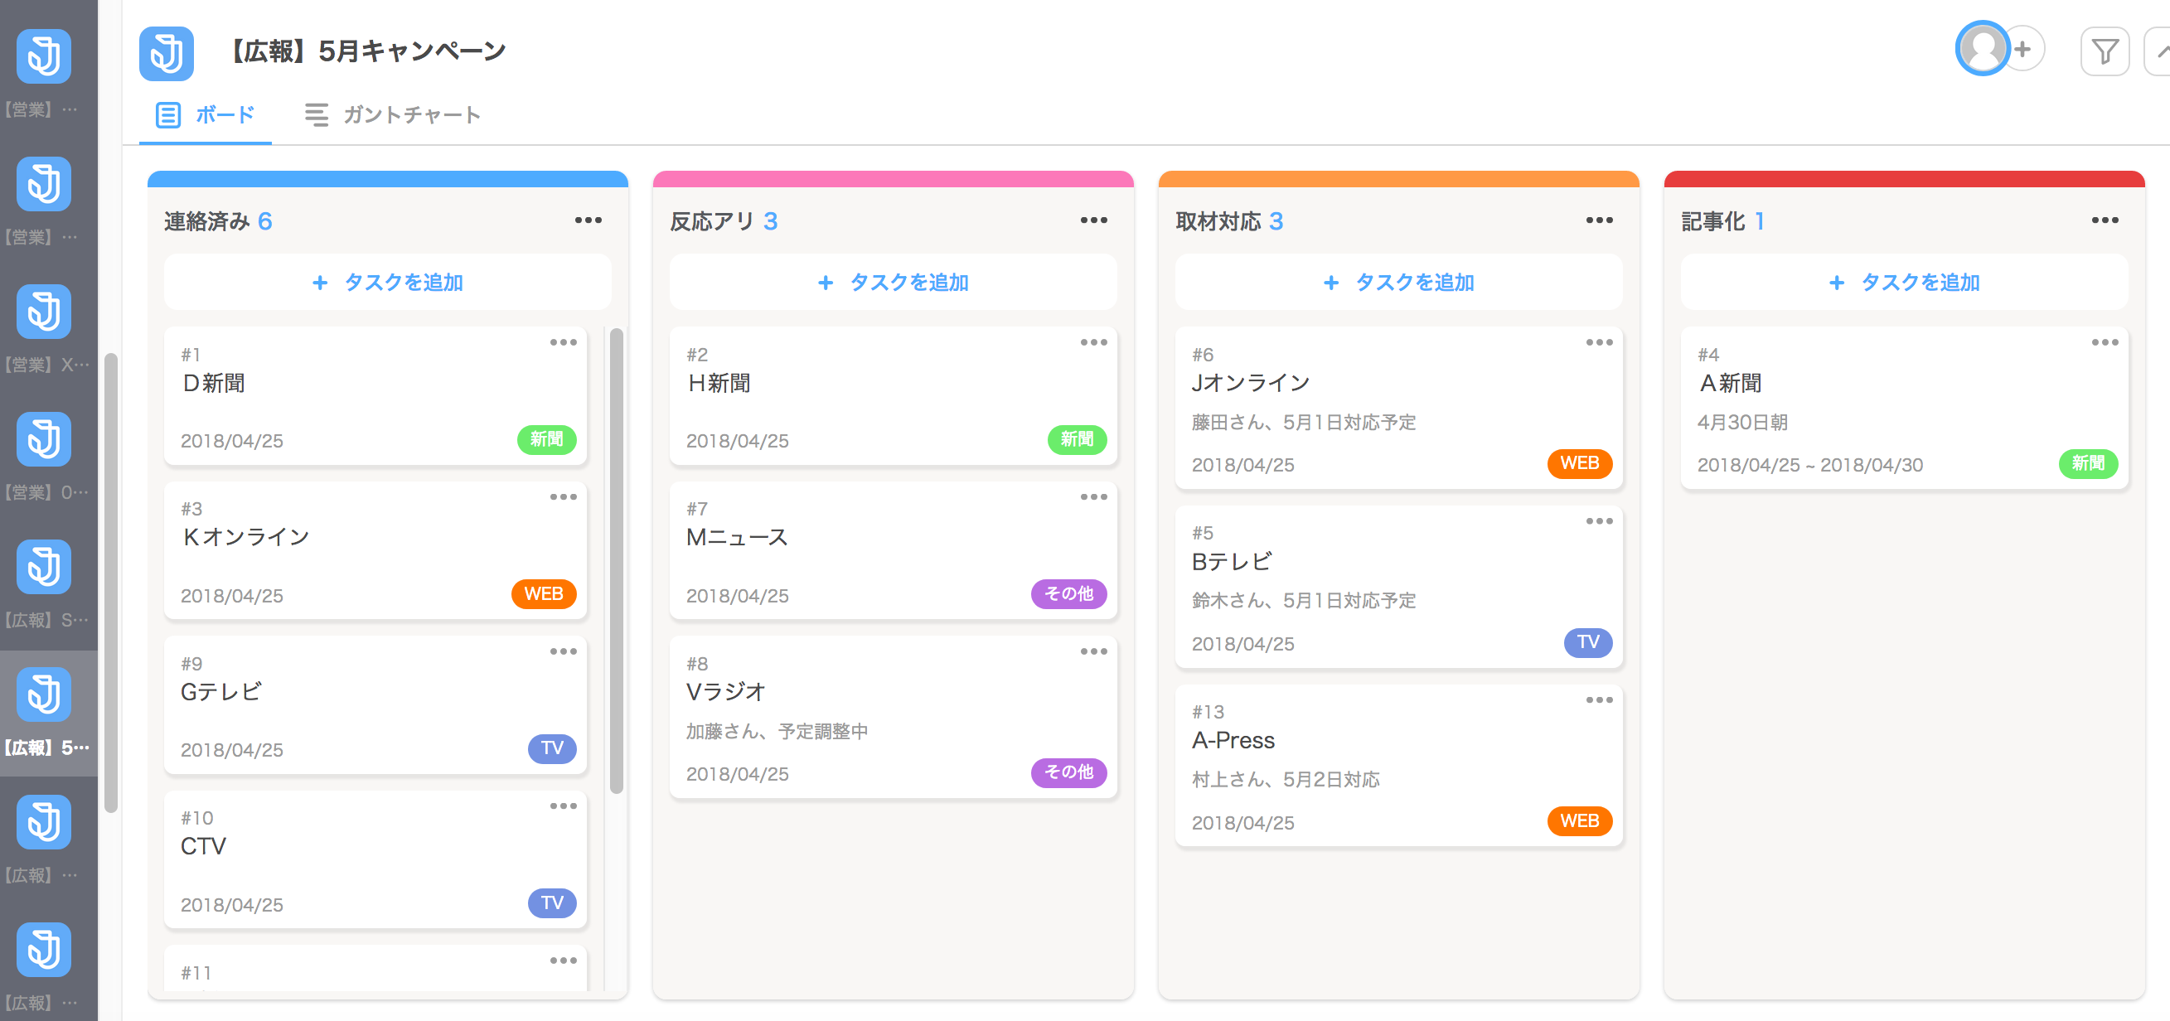Click the その他 tag on Mニュース card

[1069, 594]
